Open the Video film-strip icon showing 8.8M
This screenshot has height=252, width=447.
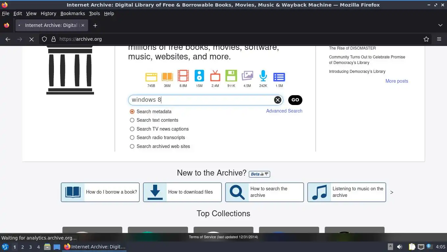(x=183, y=76)
